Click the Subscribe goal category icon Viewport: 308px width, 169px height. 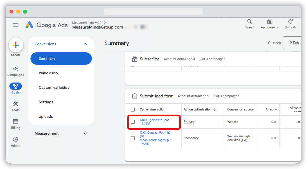pos(135,59)
